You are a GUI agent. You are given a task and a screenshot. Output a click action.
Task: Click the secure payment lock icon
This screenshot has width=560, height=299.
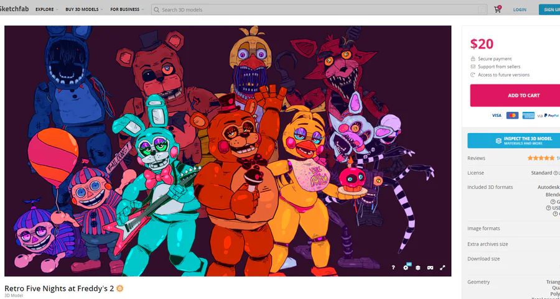pyautogui.click(x=473, y=59)
